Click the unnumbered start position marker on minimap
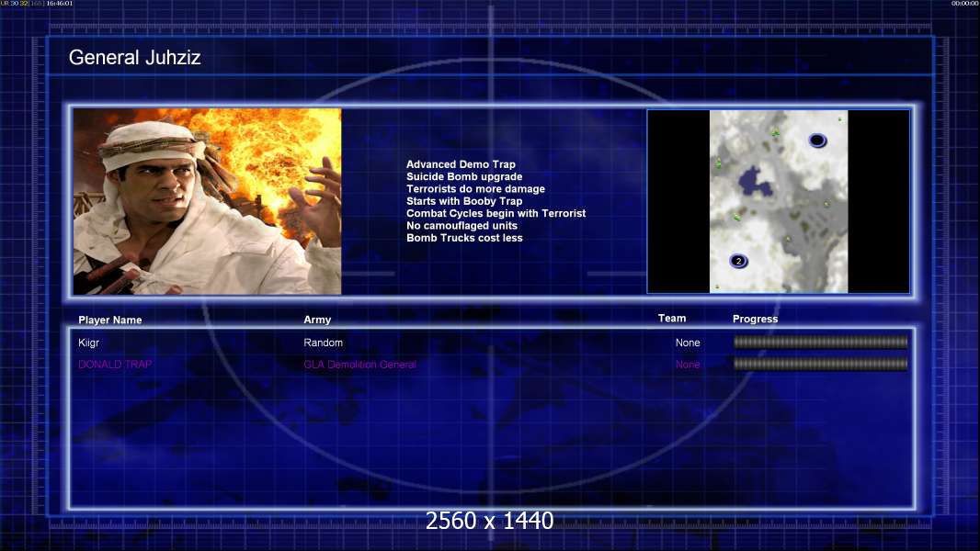The image size is (980, 551). click(x=816, y=140)
